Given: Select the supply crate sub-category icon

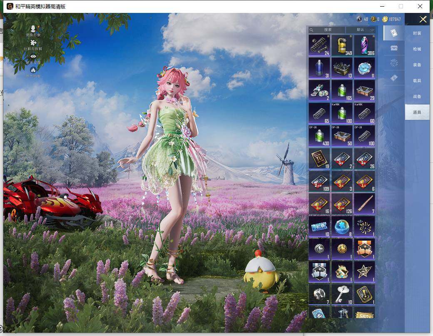Looking at the screenshot, I should pyautogui.click(x=393, y=48).
